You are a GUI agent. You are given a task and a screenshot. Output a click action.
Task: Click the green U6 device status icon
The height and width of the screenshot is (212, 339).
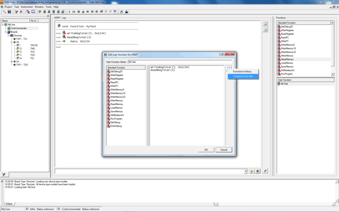point(15,42)
